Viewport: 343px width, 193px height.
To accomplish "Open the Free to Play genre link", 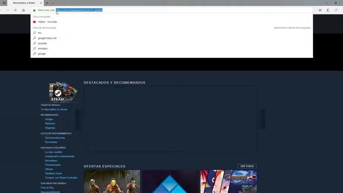I will (x=47, y=188).
